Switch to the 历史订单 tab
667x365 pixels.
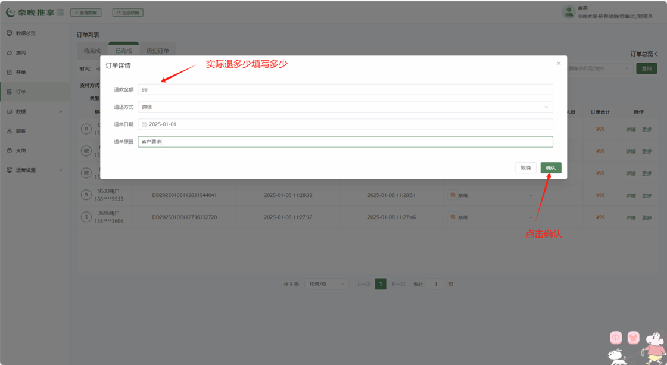[x=157, y=51]
